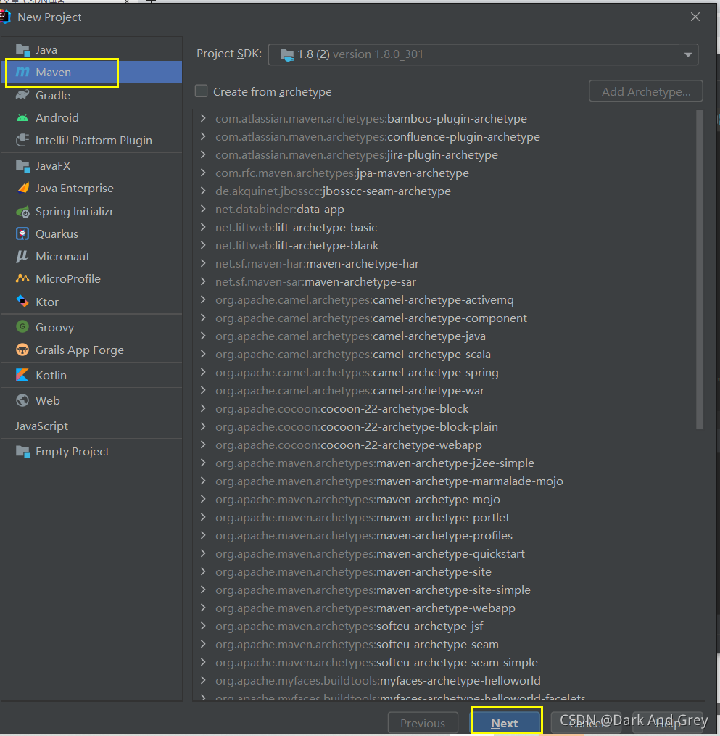Select jbosscc-seam-archetype row text
Image resolution: width=720 pixels, height=736 pixels.
pyautogui.click(x=333, y=191)
